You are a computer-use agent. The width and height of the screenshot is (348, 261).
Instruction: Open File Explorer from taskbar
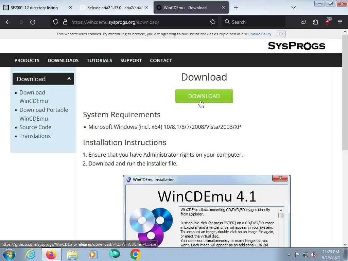pos(72,255)
